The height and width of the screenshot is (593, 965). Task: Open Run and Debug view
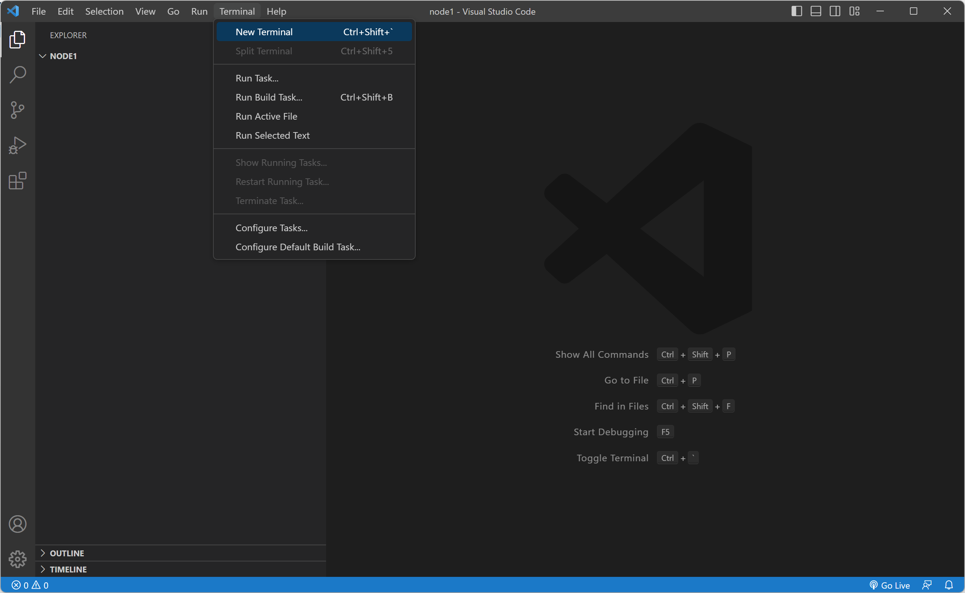17,145
